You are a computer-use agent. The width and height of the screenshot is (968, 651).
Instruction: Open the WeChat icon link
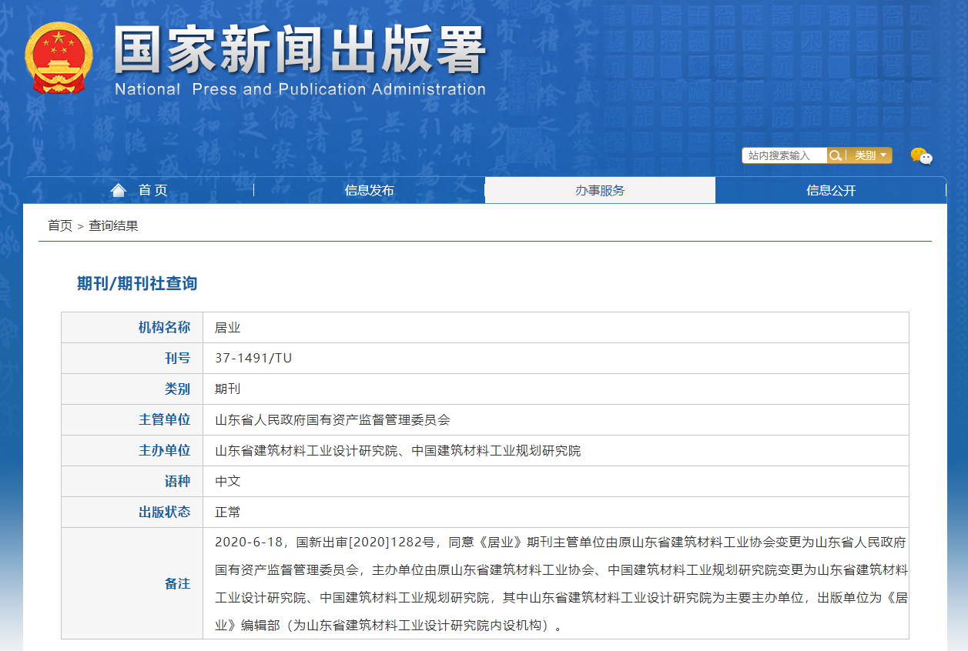921,156
